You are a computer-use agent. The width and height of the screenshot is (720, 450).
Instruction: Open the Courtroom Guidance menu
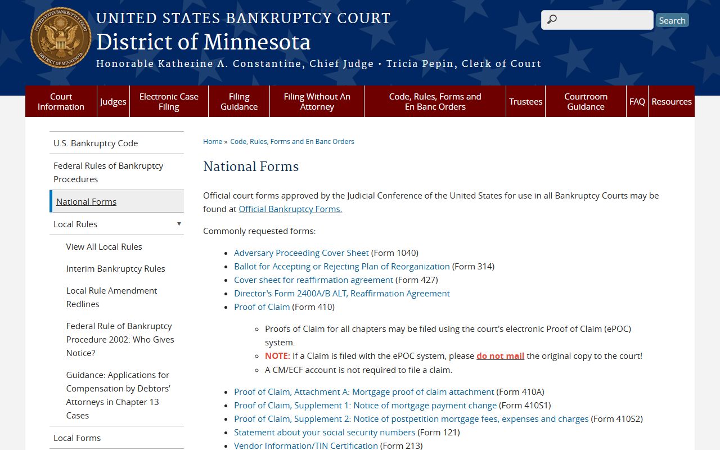pos(586,101)
